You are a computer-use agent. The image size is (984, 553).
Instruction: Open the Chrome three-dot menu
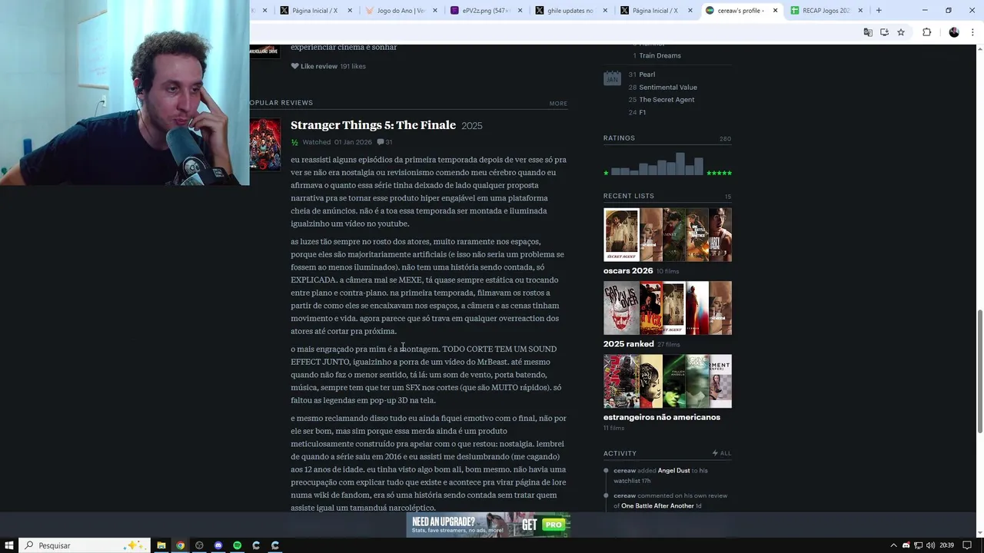tap(972, 32)
